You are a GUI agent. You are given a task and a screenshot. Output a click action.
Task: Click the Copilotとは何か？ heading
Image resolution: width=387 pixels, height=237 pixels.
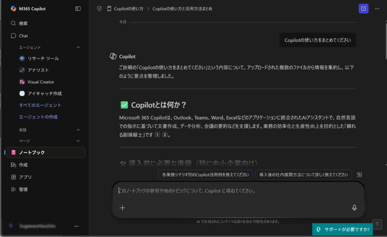[x=158, y=105]
